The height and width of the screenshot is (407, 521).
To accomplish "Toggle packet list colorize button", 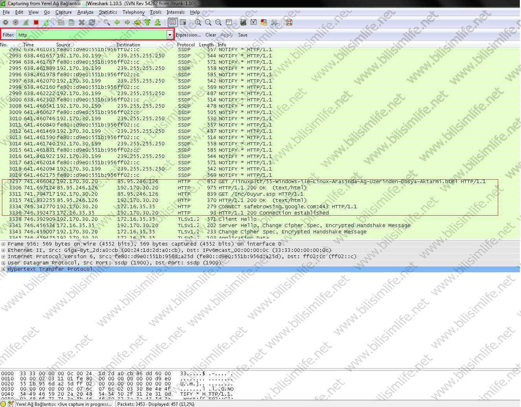I will 172,22.
